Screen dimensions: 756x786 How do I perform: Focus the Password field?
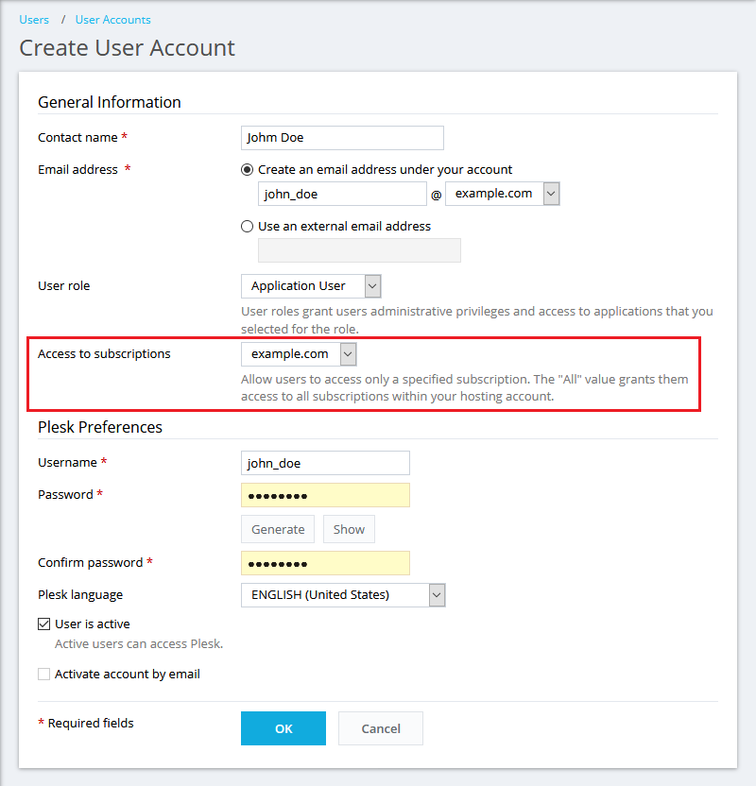click(325, 495)
